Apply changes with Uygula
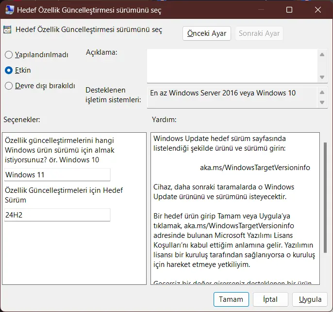 point(310,299)
